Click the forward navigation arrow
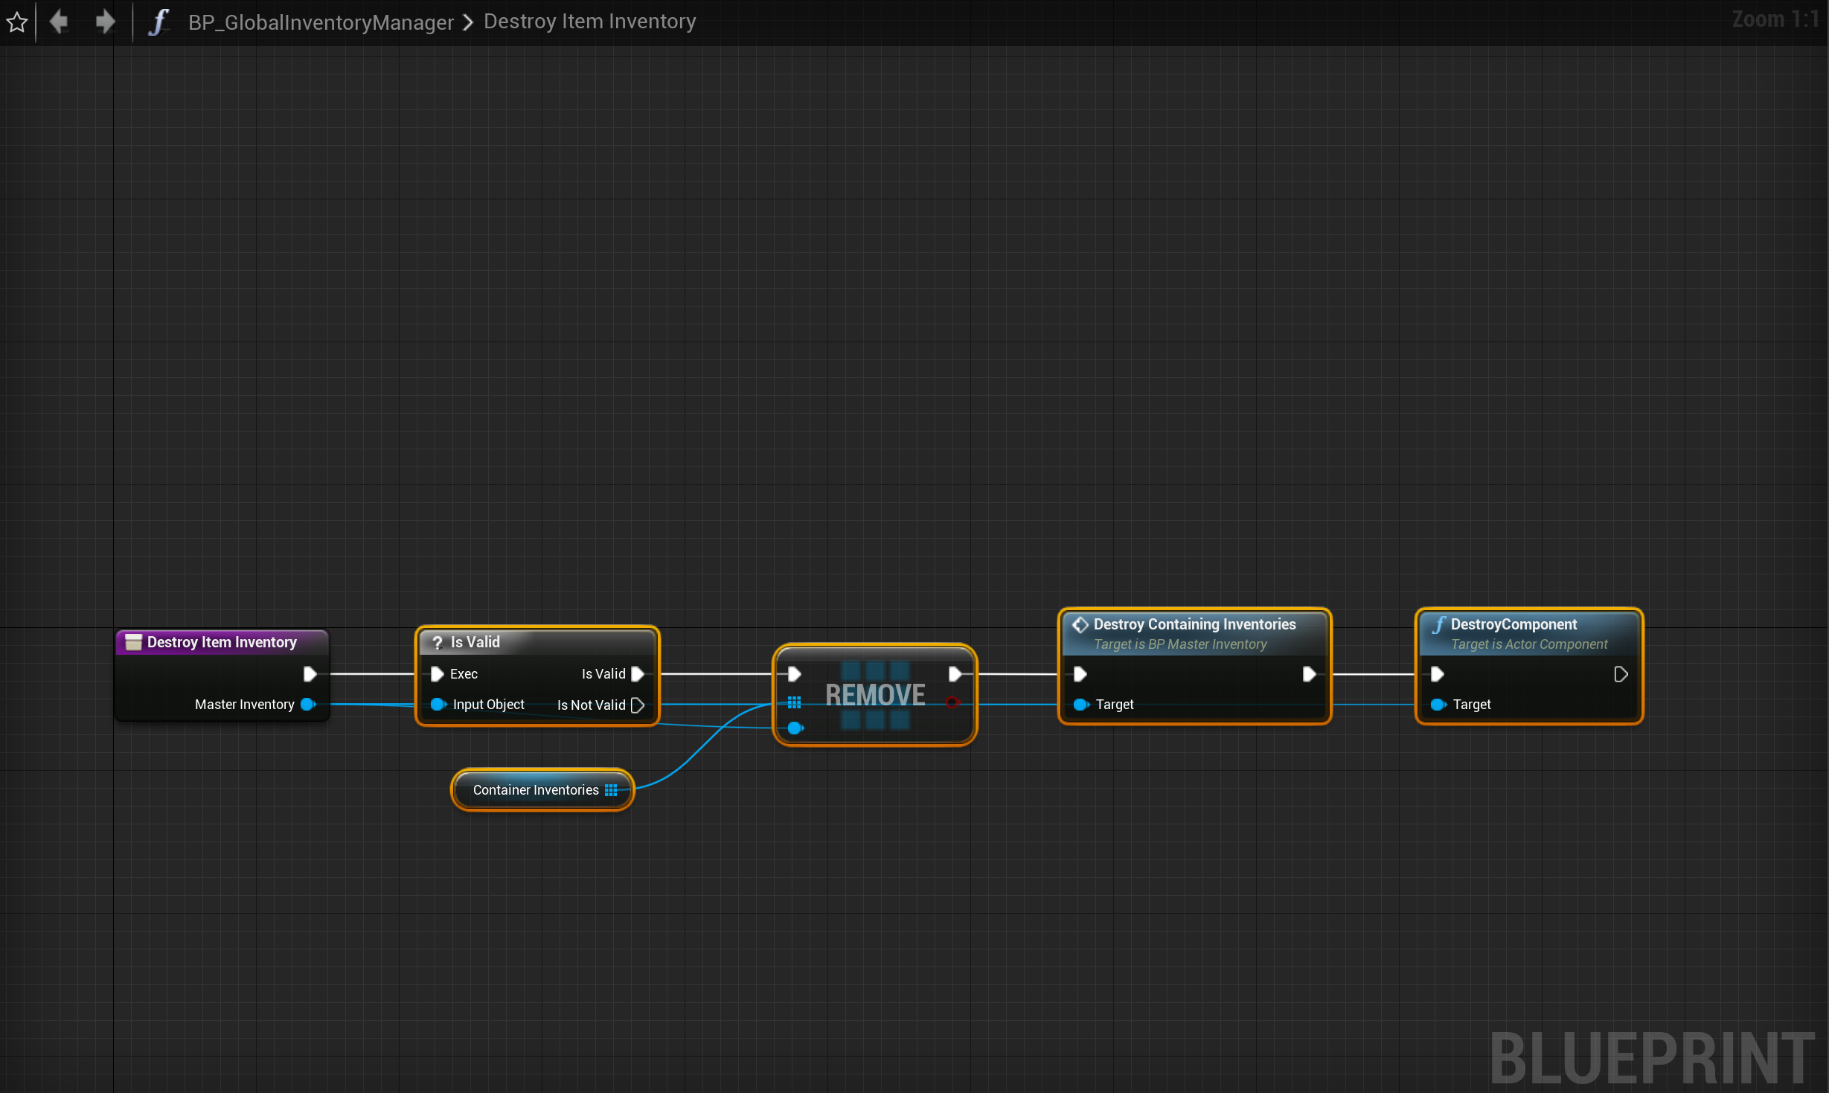This screenshot has height=1093, width=1829. point(105,22)
